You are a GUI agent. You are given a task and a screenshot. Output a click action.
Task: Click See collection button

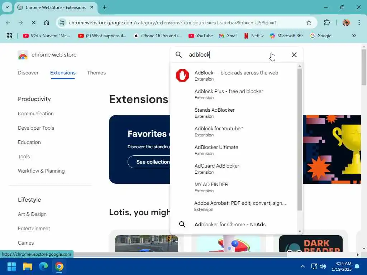coord(153,162)
